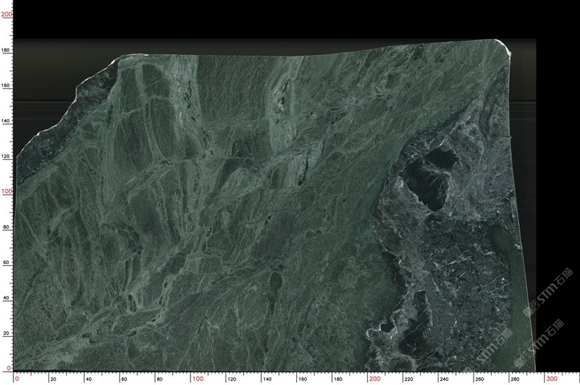Click the 60 label on vertical ruler
The image size is (580, 385).
6,262
